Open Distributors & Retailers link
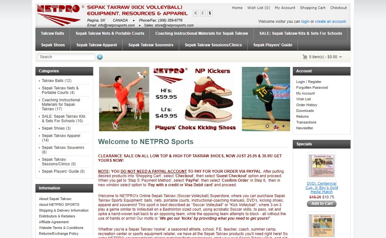 [57, 216]
